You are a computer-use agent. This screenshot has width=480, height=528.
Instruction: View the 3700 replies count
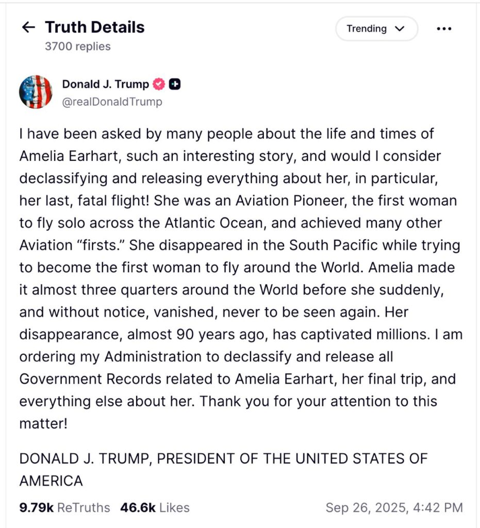click(77, 46)
